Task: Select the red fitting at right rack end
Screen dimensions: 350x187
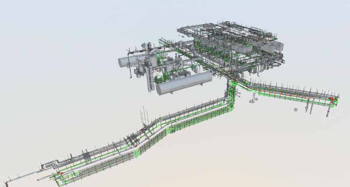Action: (x=332, y=100)
